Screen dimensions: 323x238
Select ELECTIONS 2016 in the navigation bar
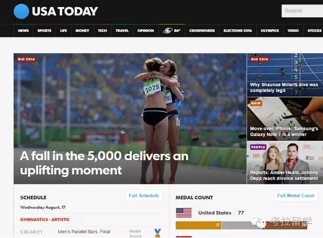coord(238,31)
